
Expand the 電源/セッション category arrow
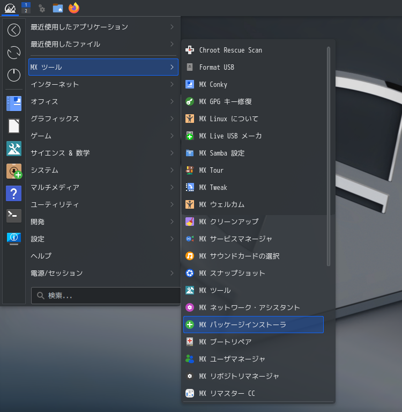[x=172, y=273]
